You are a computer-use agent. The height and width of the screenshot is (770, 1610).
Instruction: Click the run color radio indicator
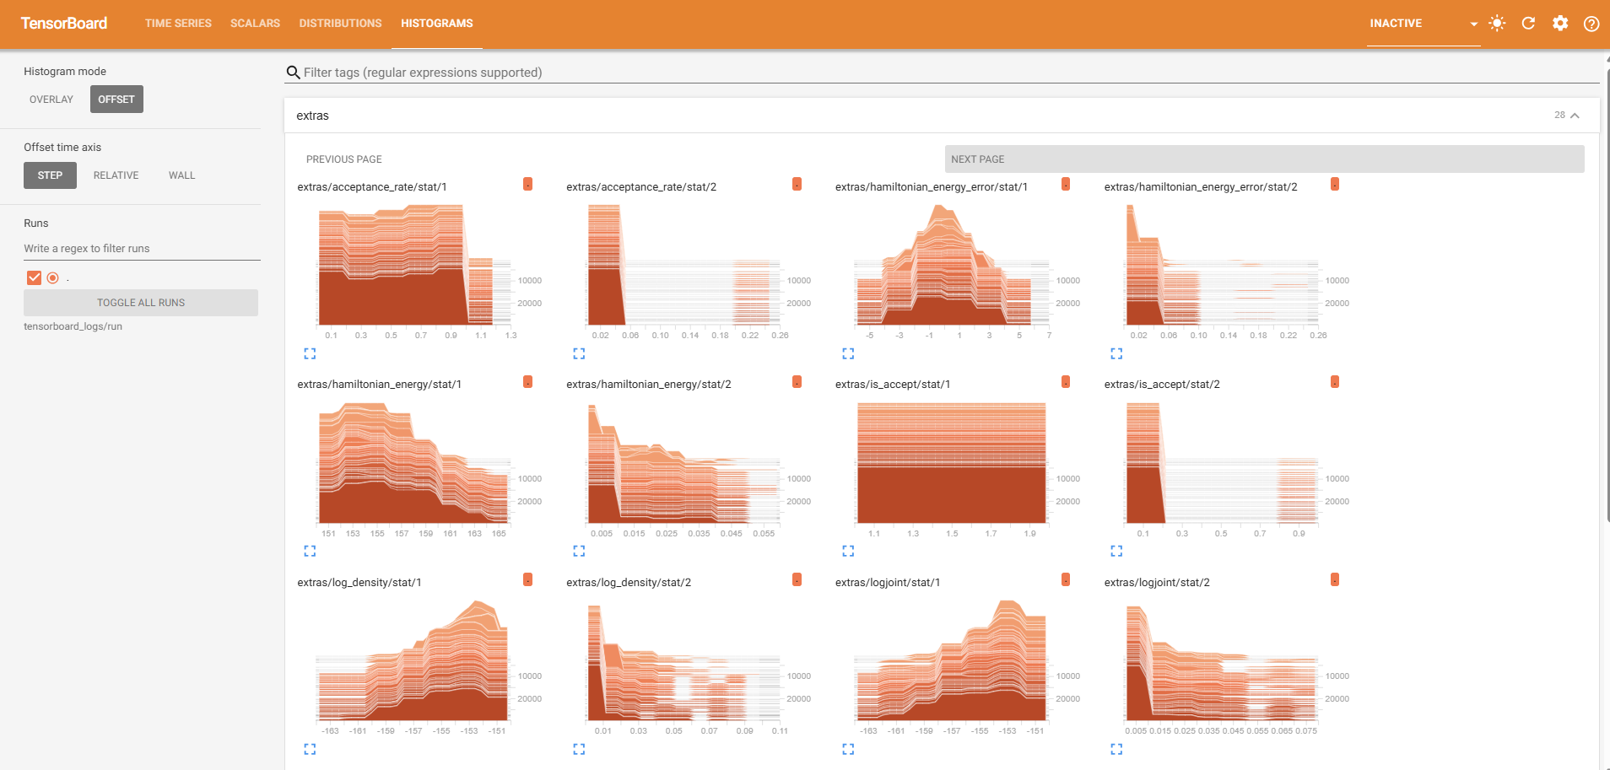[53, 277]
